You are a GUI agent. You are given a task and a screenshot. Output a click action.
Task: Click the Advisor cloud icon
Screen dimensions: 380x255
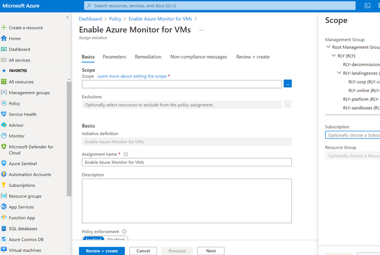pos(4,125)
